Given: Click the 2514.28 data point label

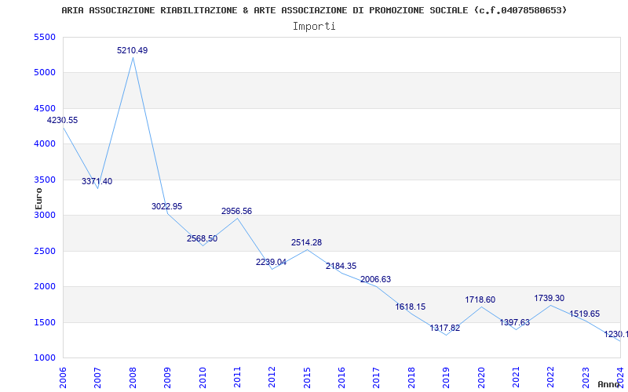Looking at the screenshot, I should point(306,243).
